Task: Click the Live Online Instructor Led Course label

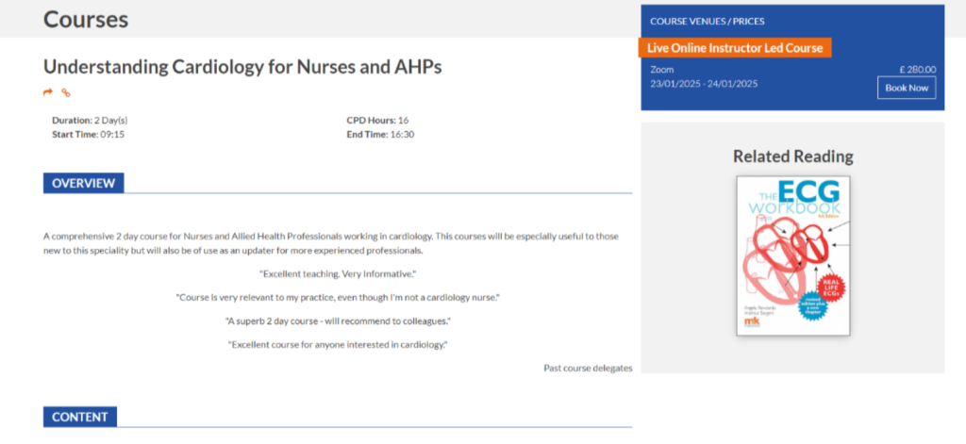Action: 735,48
